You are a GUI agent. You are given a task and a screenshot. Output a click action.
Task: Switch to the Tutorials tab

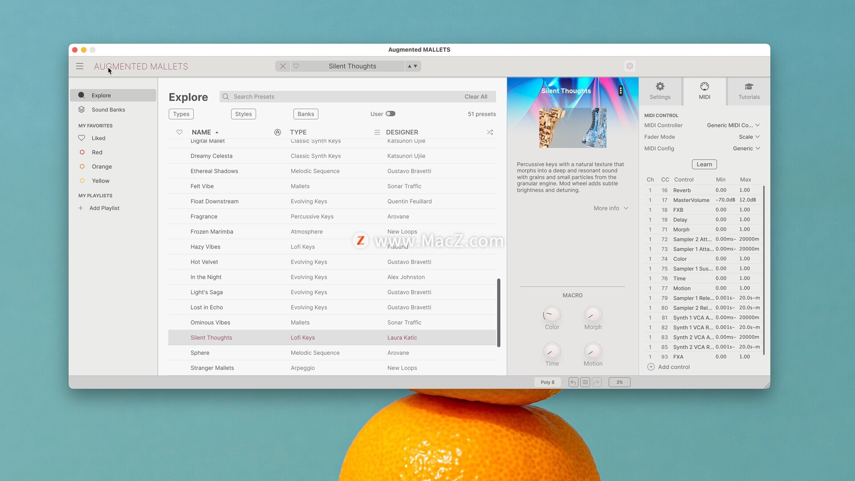[749, 91]
